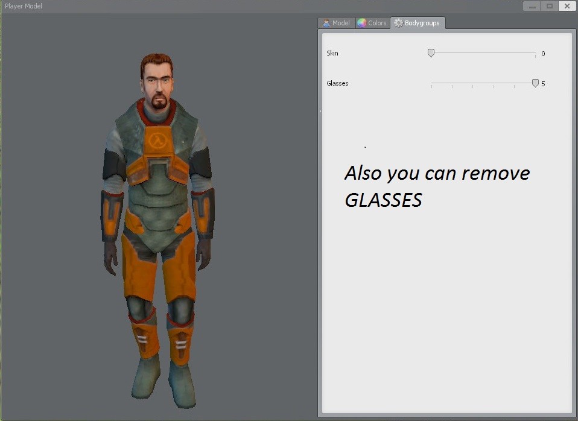The width and height of the screenshot is (578, 421).
Task: Click the Skin slider thumb
Action: [x=431, y=52]
